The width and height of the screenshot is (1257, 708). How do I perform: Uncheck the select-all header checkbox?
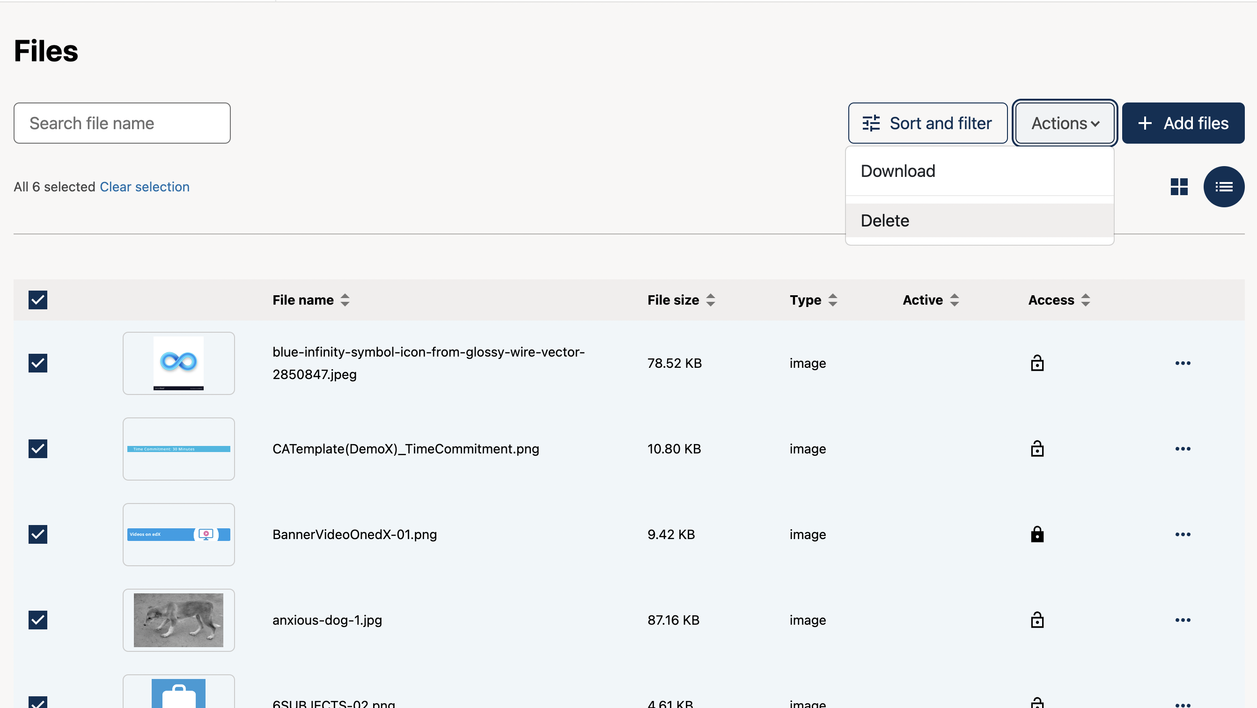[x=37, y=300]
